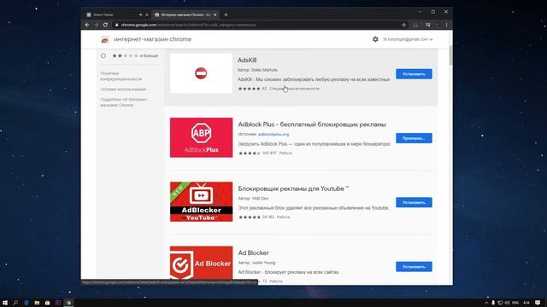Open Windows Start menu
547x307 pixels.
[5, 303]
